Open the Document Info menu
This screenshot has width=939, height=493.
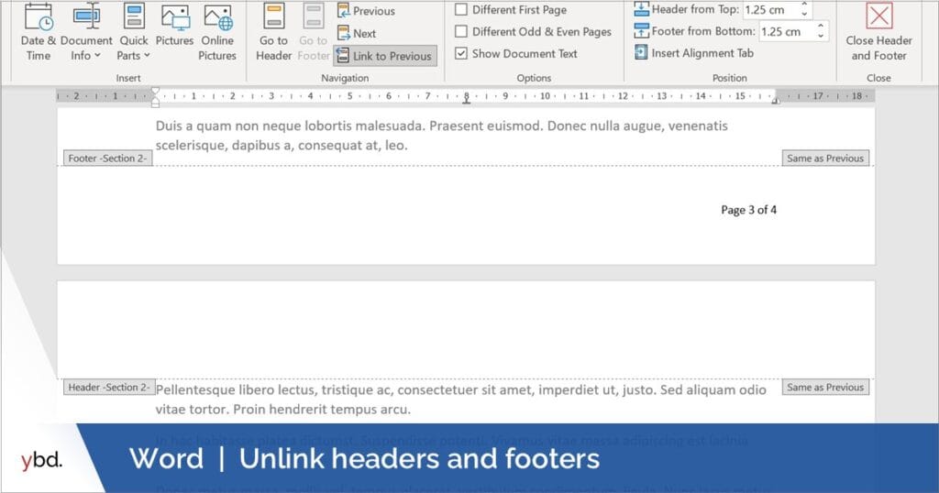(86, 32)
